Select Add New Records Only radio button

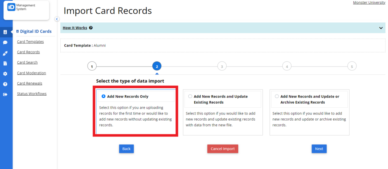(x=103, y=96)
